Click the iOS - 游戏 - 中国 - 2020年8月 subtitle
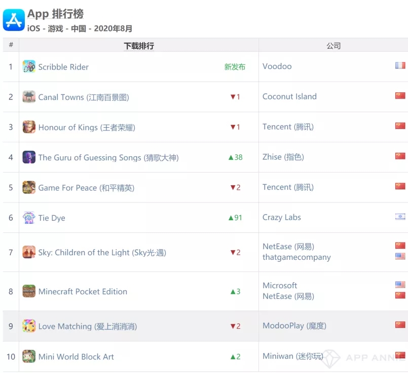This screenshot has height=373, width=408. [80, 28]
